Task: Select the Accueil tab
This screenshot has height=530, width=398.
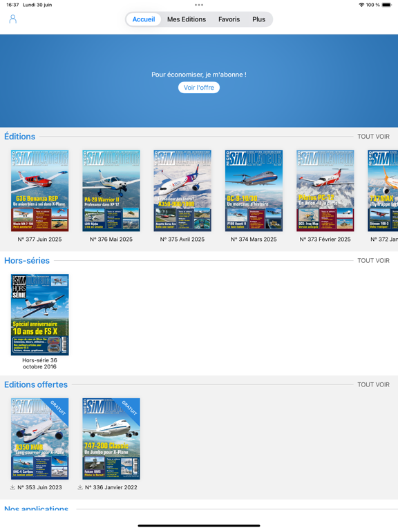Action: coord(144,19)
